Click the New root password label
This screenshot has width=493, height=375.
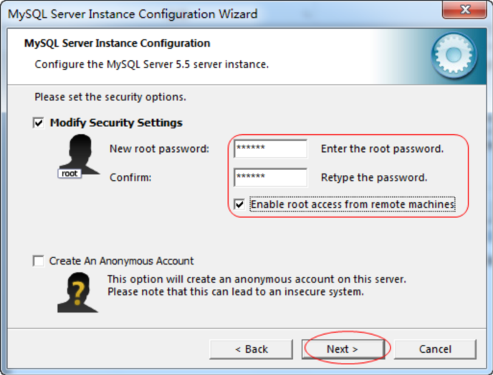click(x=159, y=149)
